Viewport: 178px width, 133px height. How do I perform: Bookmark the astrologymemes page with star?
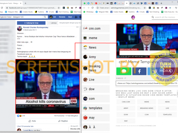tap(145, 8)
